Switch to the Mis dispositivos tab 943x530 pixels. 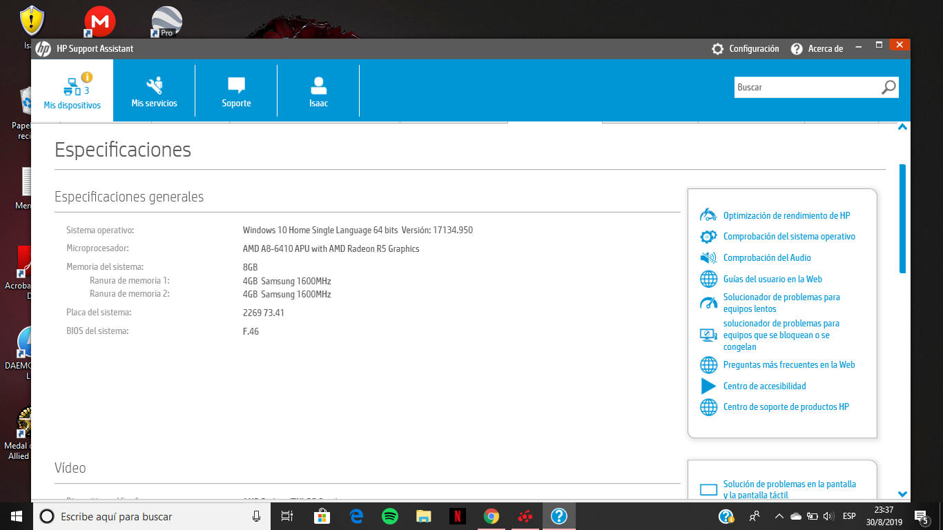click(x=72, y=91)
